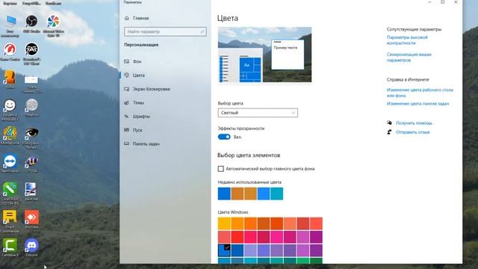Open Изменение цвета панели задач link
This screenshot has width=478, height=269.
coord(418,103)
